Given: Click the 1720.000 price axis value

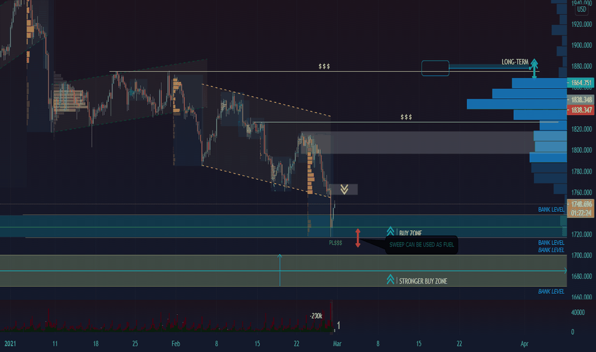Looking at the screenshot, I should coord(581,234).
